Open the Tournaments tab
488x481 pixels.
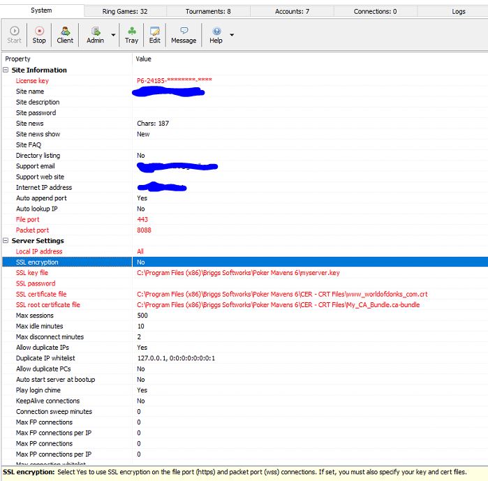tap(208, 11)
